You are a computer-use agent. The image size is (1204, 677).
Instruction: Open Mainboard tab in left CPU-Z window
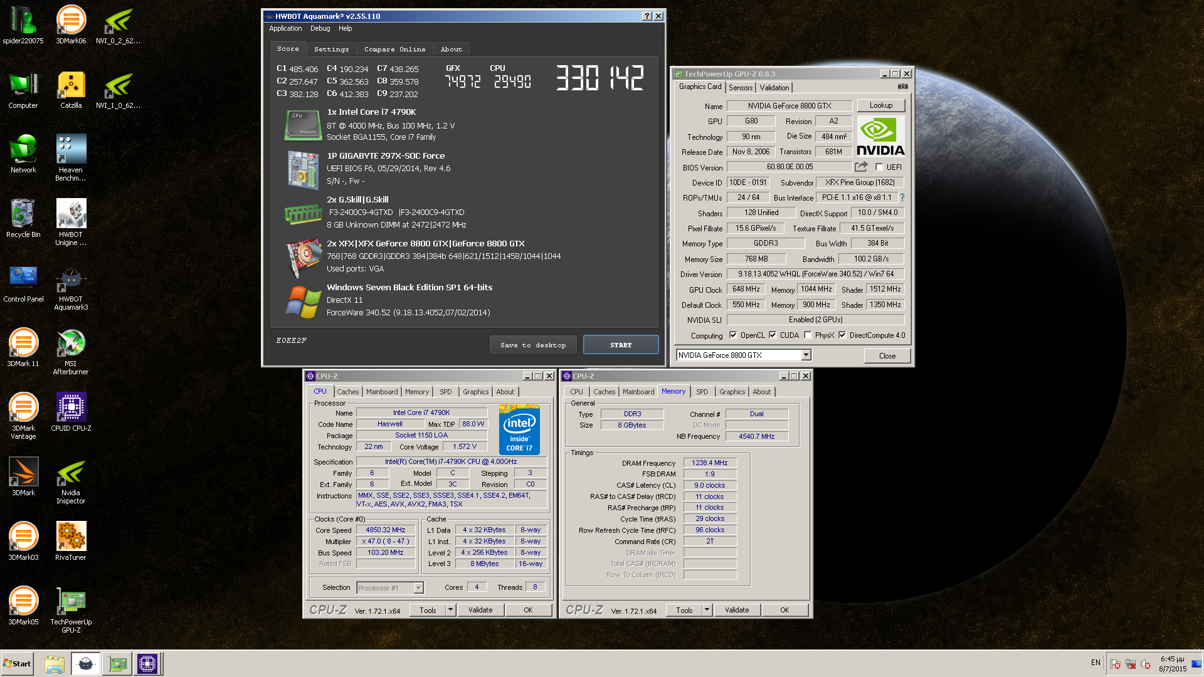click(x=382, y=392)
